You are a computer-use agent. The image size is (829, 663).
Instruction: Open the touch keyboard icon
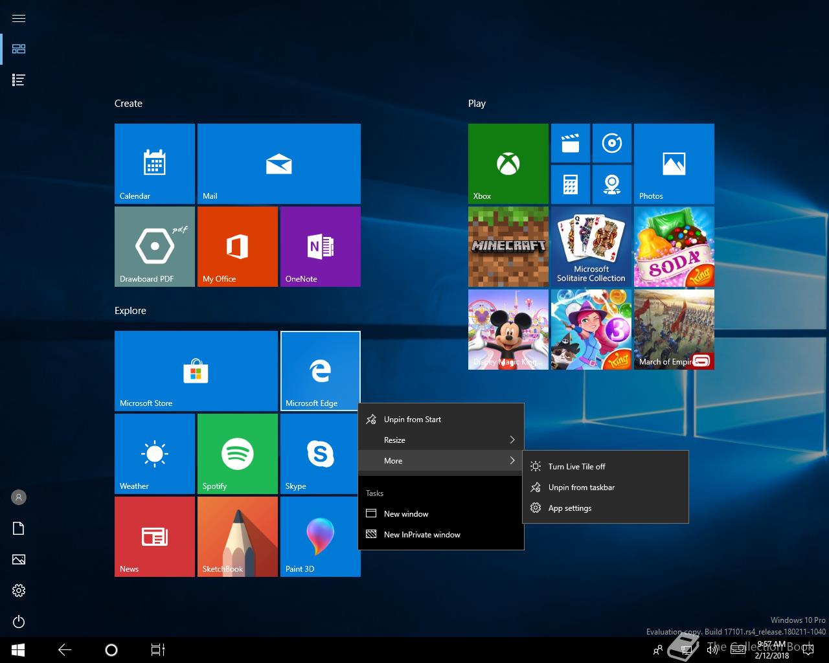(x=737, y=650)
